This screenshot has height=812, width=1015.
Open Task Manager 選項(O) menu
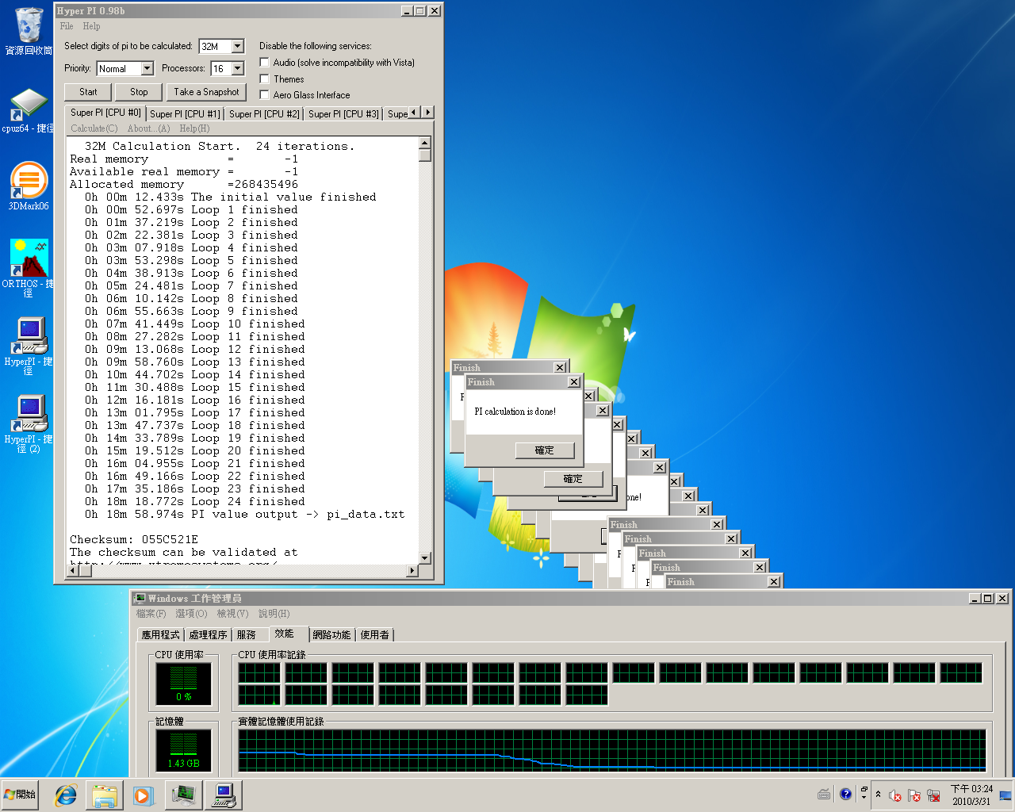point(191,614)
